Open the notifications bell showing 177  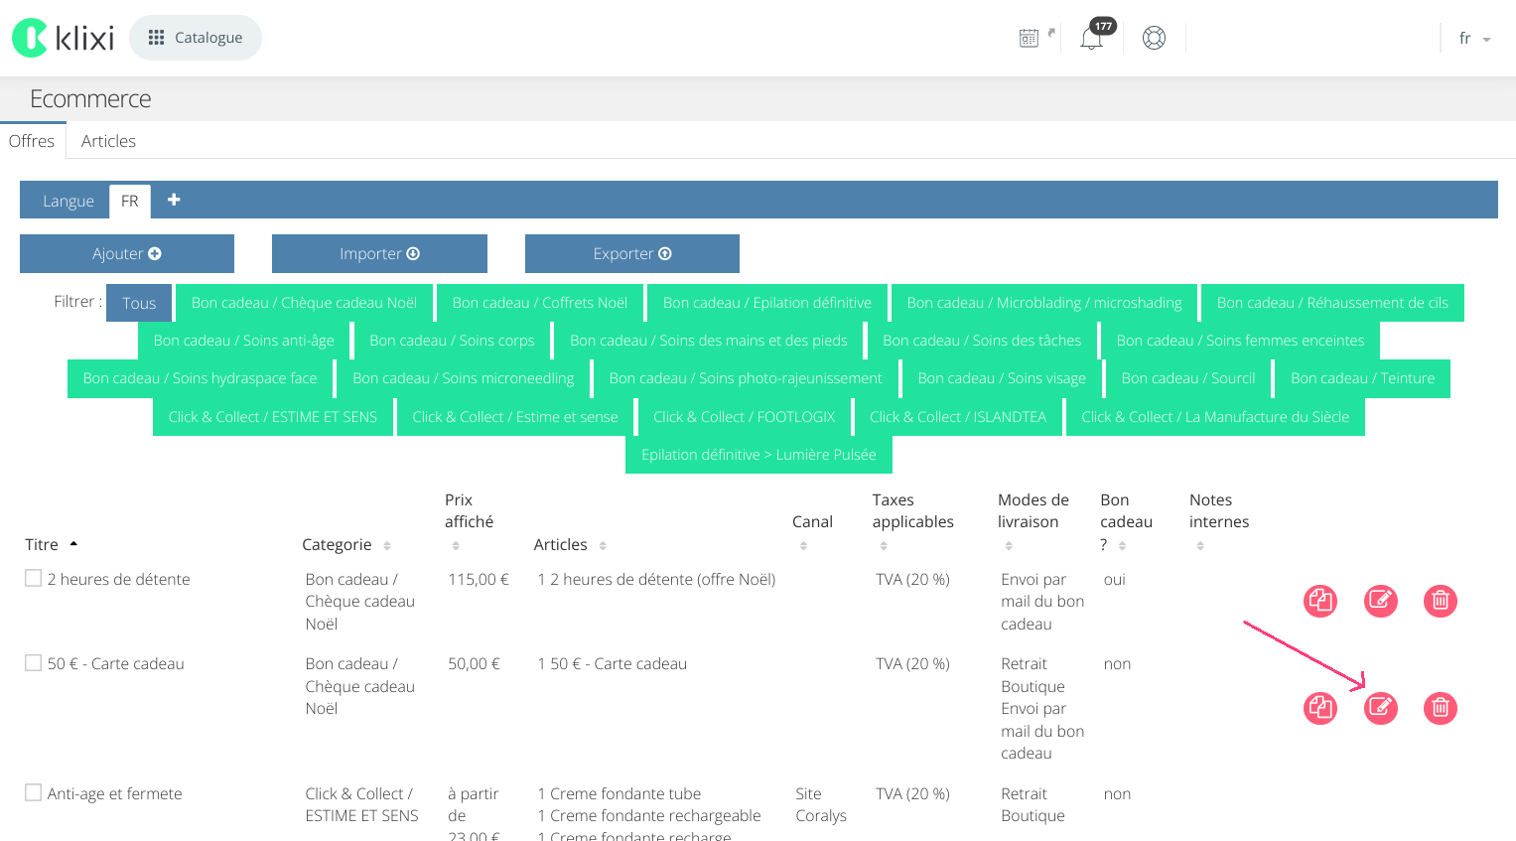1091,38
